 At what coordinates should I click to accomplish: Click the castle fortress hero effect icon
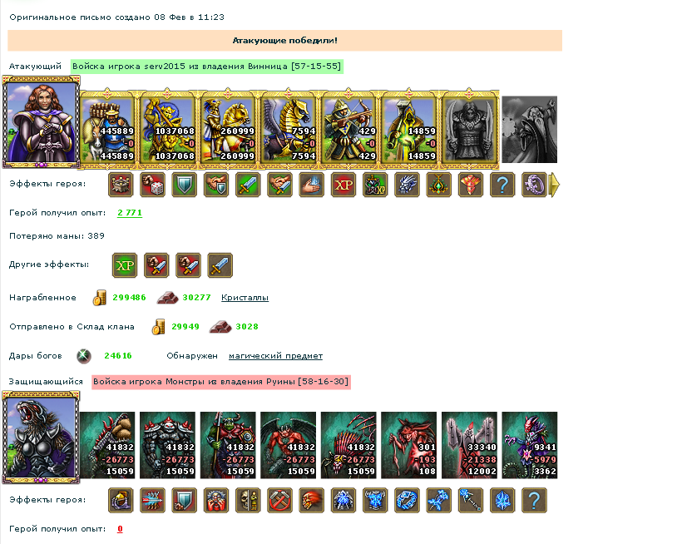121,185
